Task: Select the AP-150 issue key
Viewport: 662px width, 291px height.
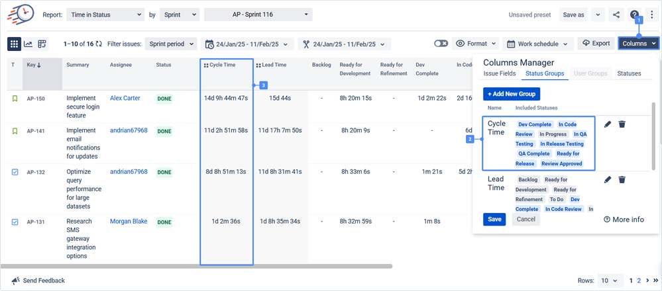Action: [x=36, y=99]
